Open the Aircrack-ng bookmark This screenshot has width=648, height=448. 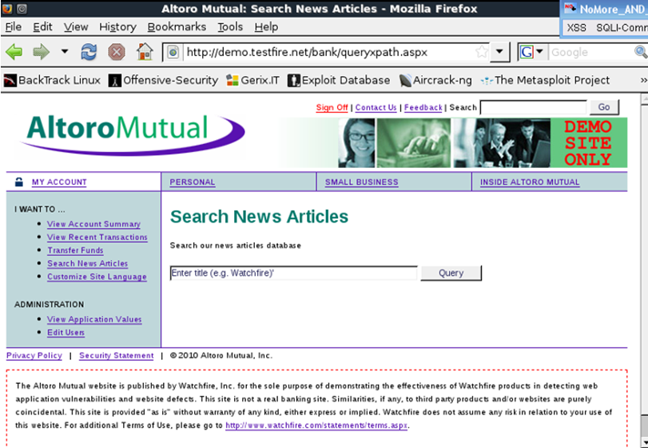[x=435, y=80]
